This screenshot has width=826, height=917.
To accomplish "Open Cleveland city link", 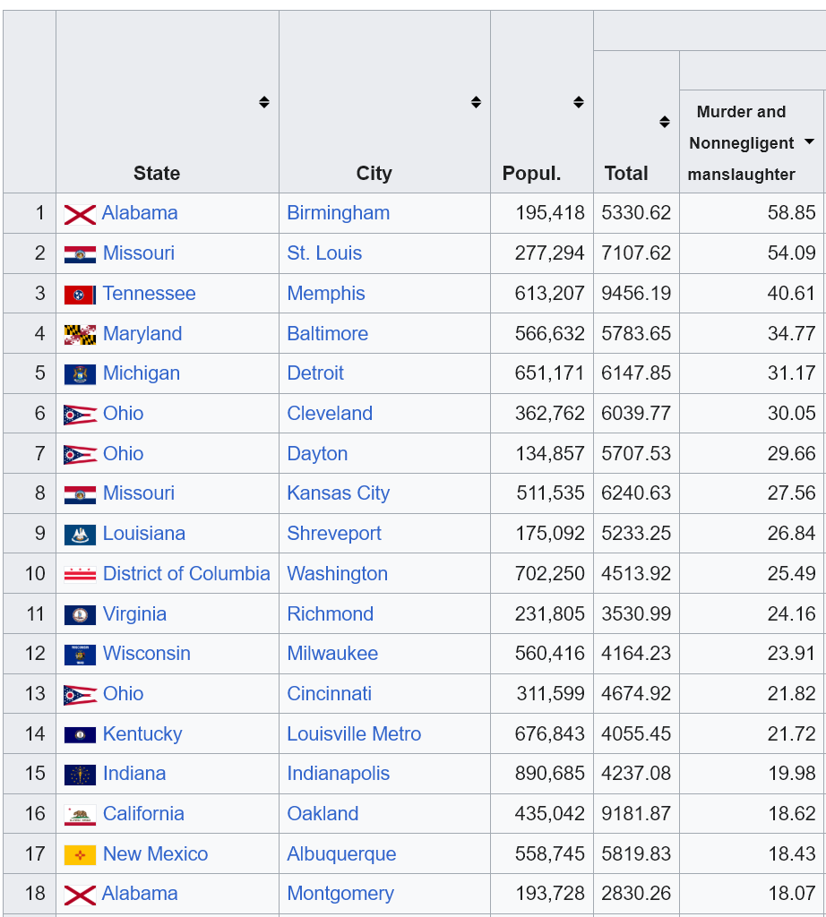I will (x=330, y=414).
